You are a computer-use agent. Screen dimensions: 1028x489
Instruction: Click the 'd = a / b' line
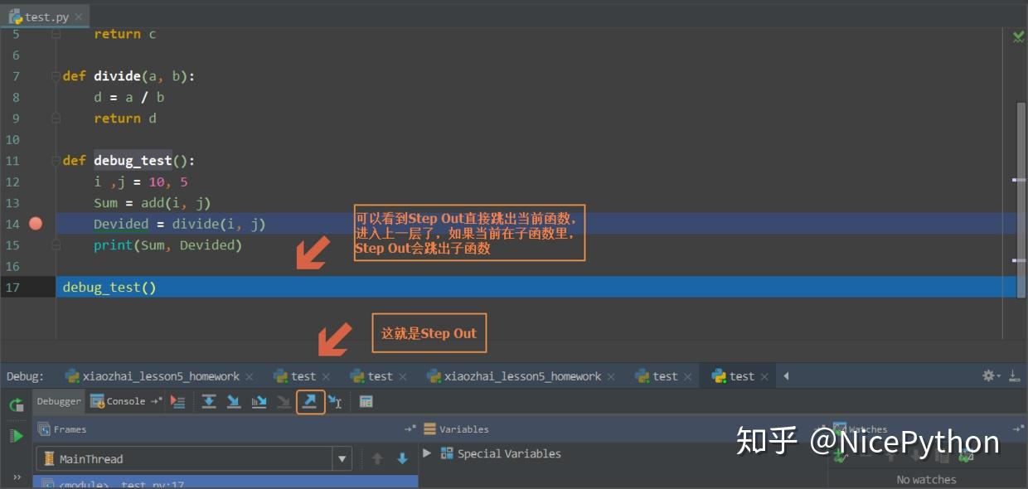pos(128,97)
